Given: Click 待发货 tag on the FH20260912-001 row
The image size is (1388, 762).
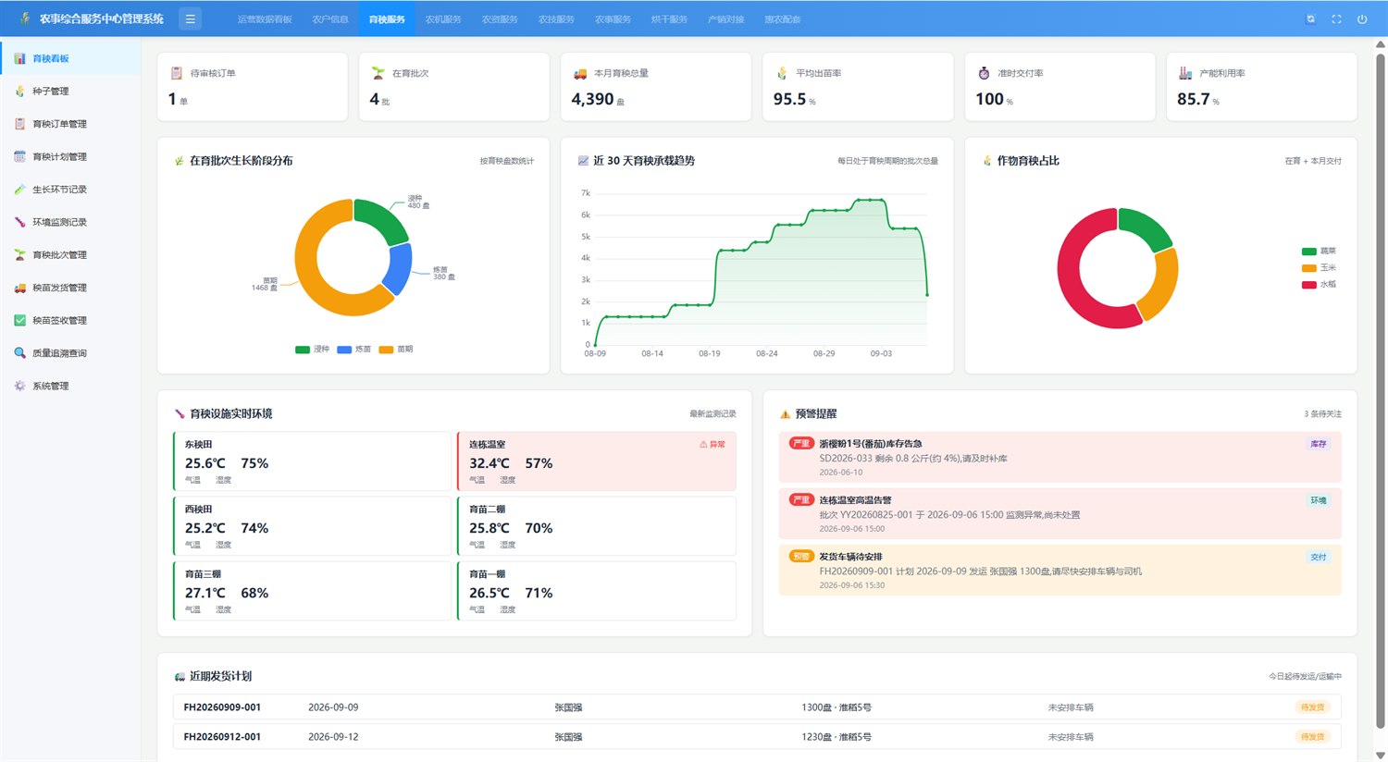Looking at the screenshot, I should (x=1312, y=737).
